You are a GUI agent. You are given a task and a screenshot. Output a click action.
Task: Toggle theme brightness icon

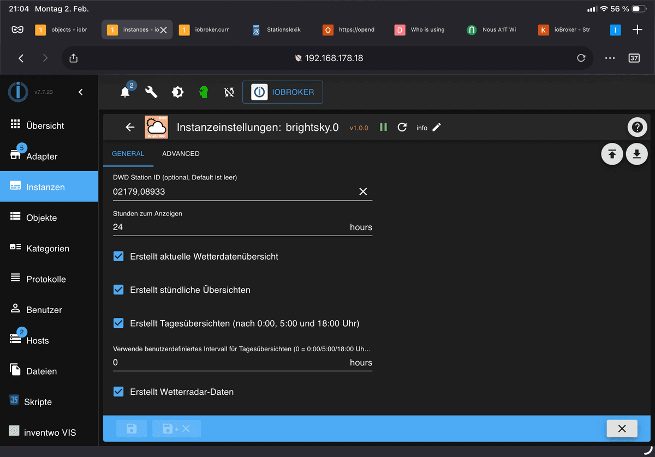pyautogui.click(x=177, y=92)
